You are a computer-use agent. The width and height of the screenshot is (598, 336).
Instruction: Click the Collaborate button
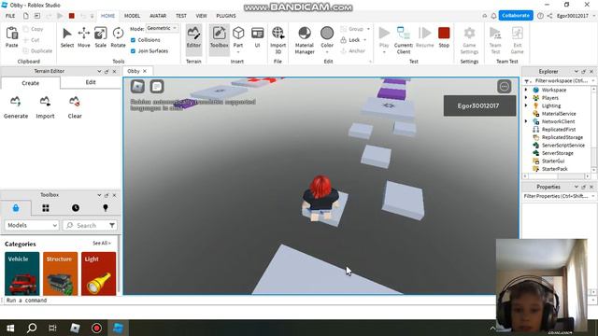point(516,16)
